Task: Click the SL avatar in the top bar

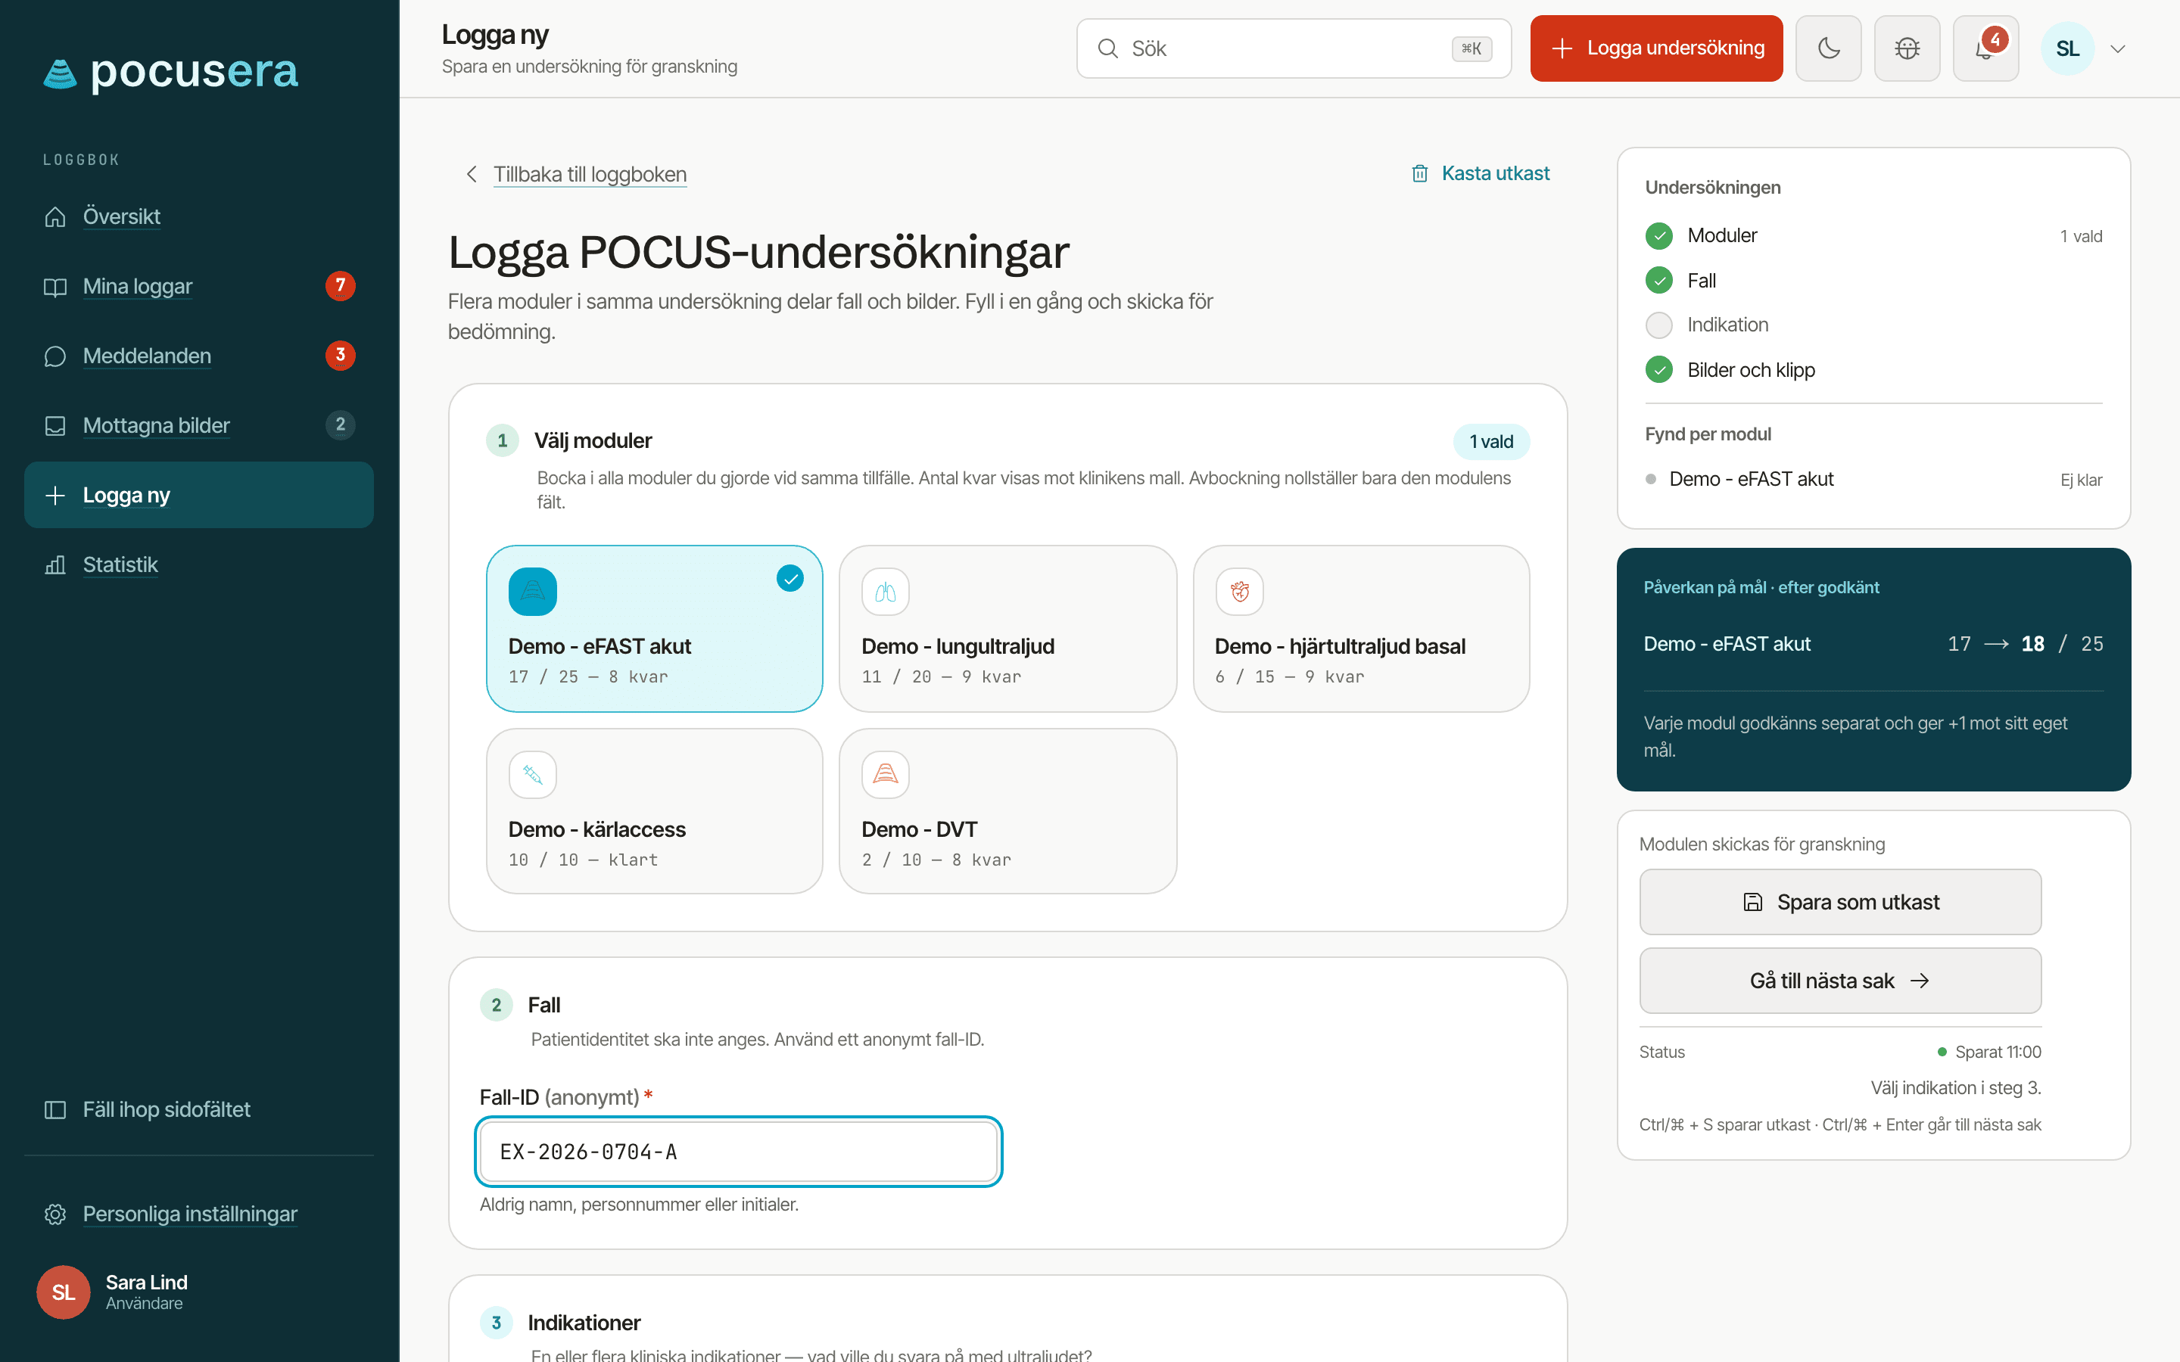Action: click(2067, 48)
